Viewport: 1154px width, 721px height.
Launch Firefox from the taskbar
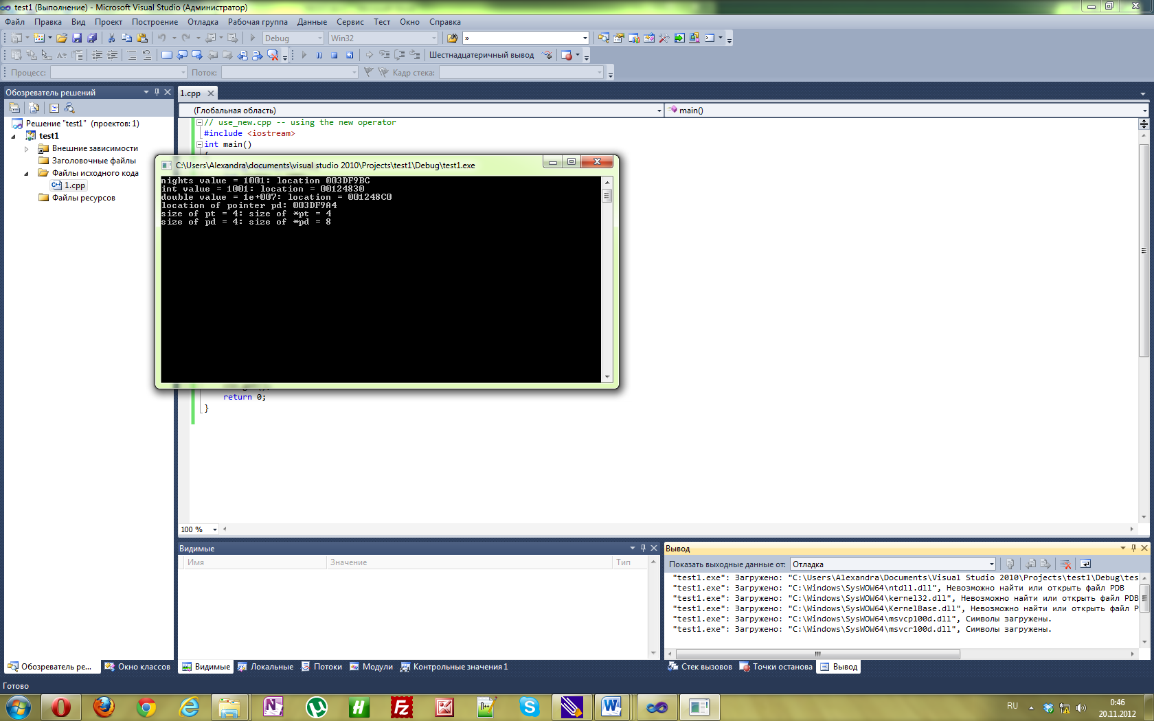[104, 707]
